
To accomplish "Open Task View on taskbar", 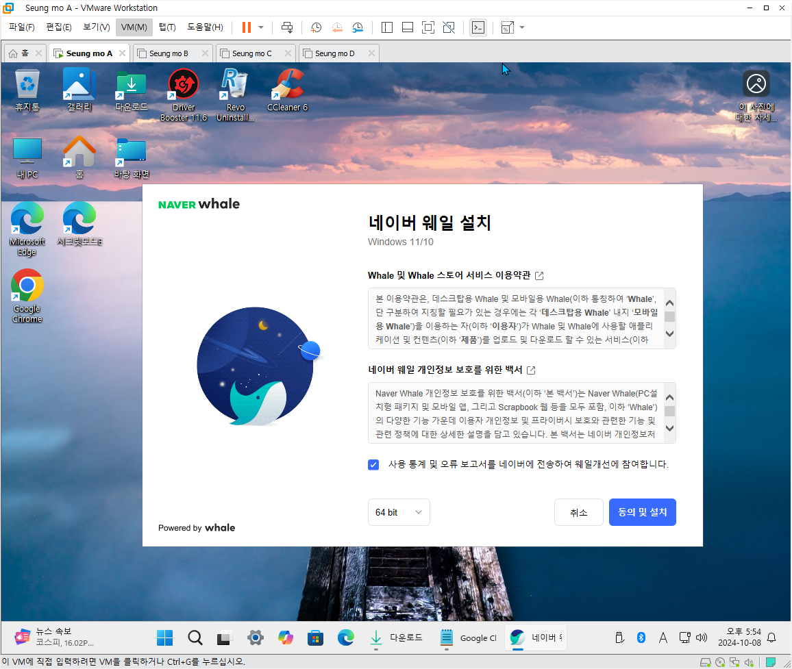I will [224, 638].
